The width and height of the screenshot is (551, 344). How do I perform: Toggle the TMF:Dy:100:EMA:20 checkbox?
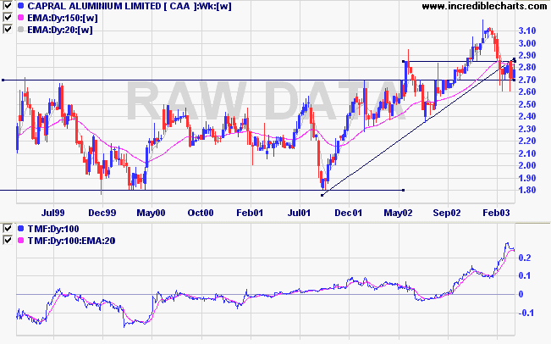coord(8,241)
